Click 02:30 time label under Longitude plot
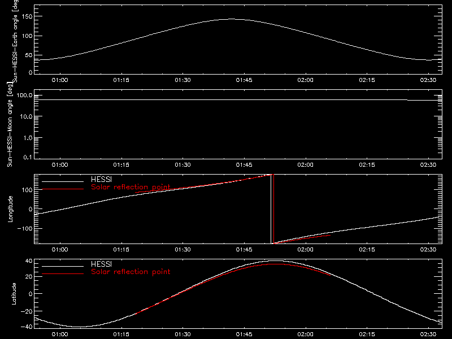452x339 pixels. 428,249
